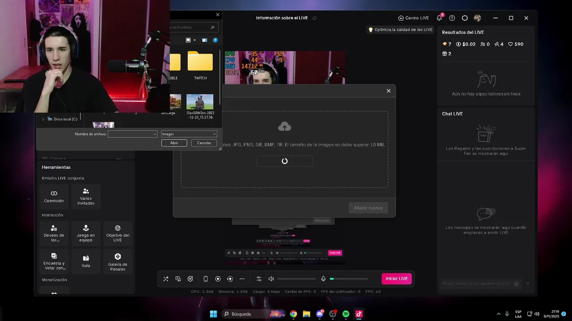Mute the speaker output icon
572x321 pixels.
271,279
